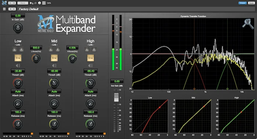Open the hamburger preset menu
This screenshot has width=257, height=139.
click(4, 9)
